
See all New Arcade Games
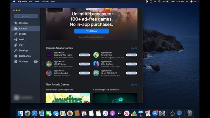tap(134, 85)
